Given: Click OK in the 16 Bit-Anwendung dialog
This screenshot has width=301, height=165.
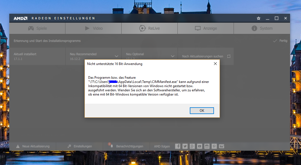Looking at the screenshot, I should (x=202, y=111).
